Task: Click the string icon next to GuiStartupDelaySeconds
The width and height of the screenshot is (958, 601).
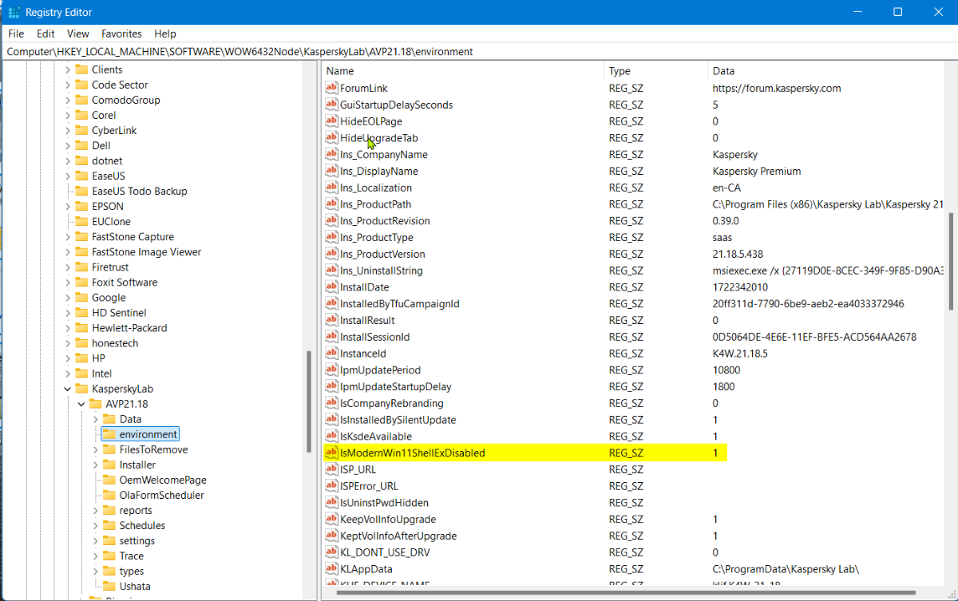Action: (332, 105)
